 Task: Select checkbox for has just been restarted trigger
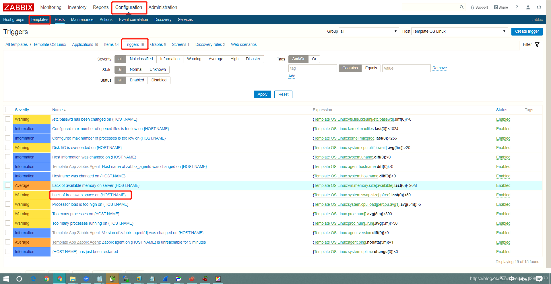[8, 251]
